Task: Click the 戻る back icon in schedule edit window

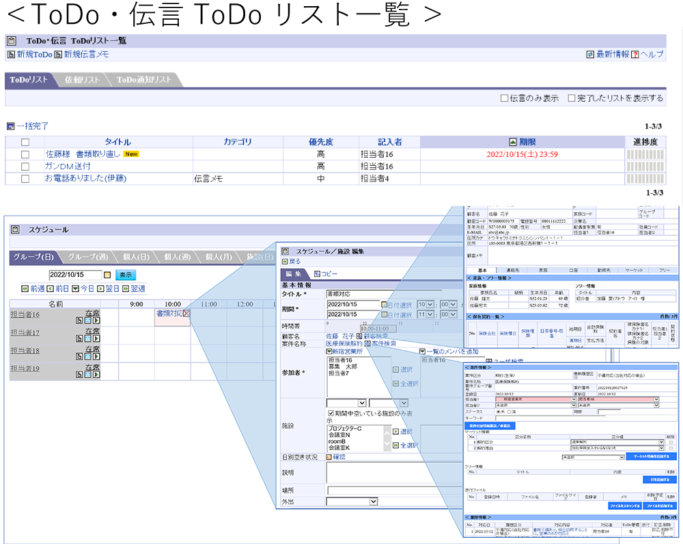Action: tap(285, 261)
